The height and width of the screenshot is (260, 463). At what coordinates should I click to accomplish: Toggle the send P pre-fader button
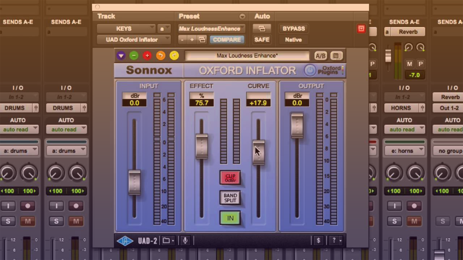coord(420,64)
